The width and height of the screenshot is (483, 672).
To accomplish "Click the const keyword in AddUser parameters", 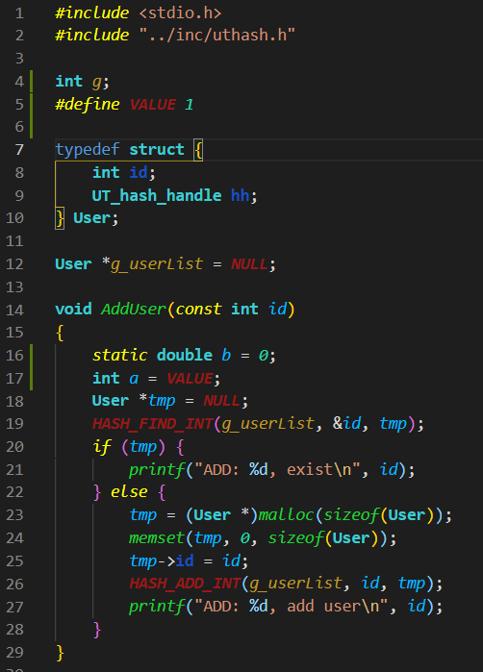I will (198, 310).
